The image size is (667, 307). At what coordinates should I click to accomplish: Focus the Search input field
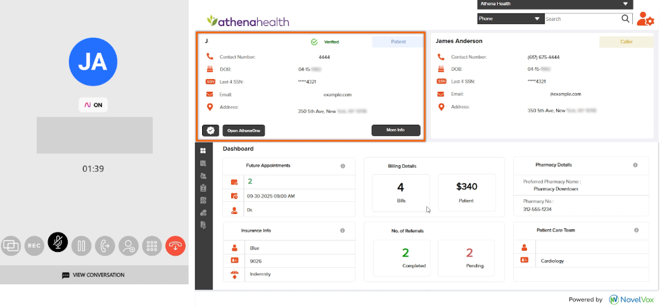tap(582, 19)
